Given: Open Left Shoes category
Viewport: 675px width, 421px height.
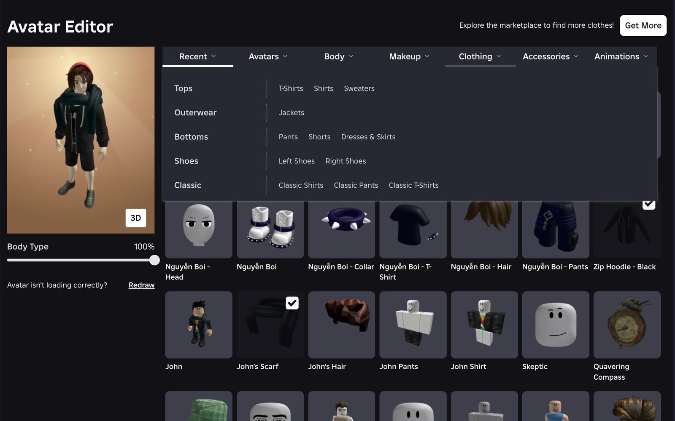Looking at the screenshot, I should (297, 161).
